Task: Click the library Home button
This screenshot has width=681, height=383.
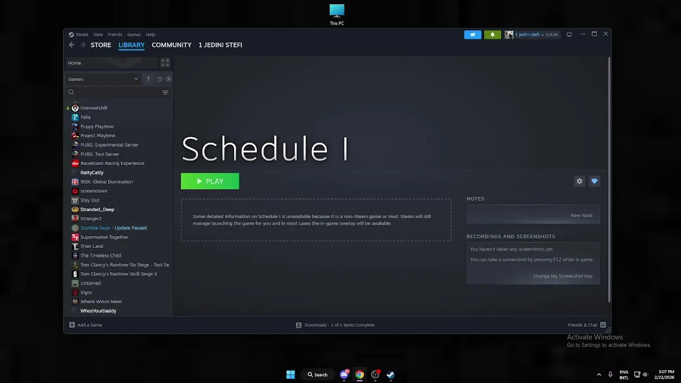Action: pos(112,63)
